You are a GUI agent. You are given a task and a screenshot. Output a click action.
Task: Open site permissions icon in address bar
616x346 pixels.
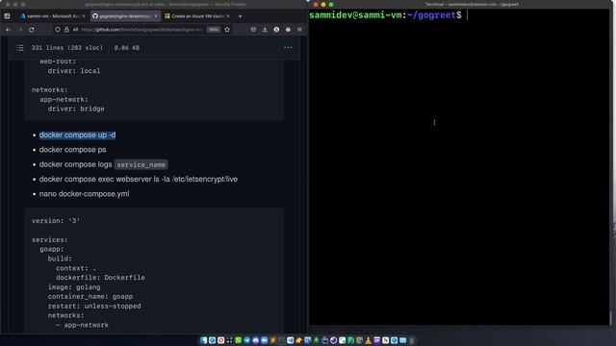click(75, 30)
